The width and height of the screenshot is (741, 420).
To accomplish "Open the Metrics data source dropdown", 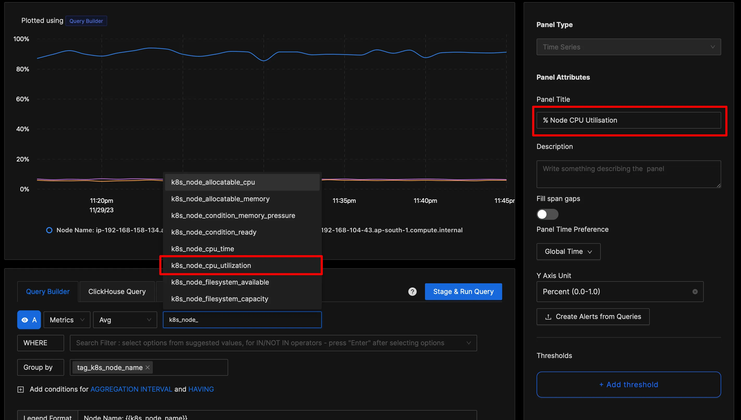I will coord(67,319).
